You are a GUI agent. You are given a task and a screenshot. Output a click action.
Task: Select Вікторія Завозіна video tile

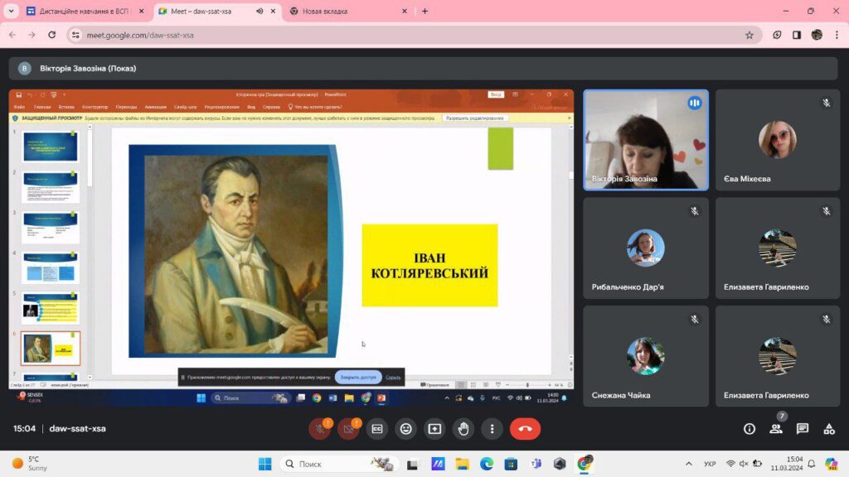click(x=645, y=140)
